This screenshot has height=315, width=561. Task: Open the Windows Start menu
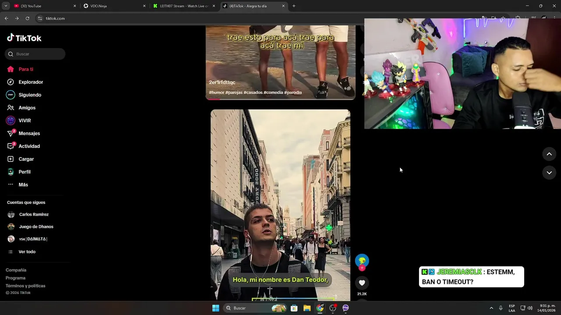[x=216, y=308]
